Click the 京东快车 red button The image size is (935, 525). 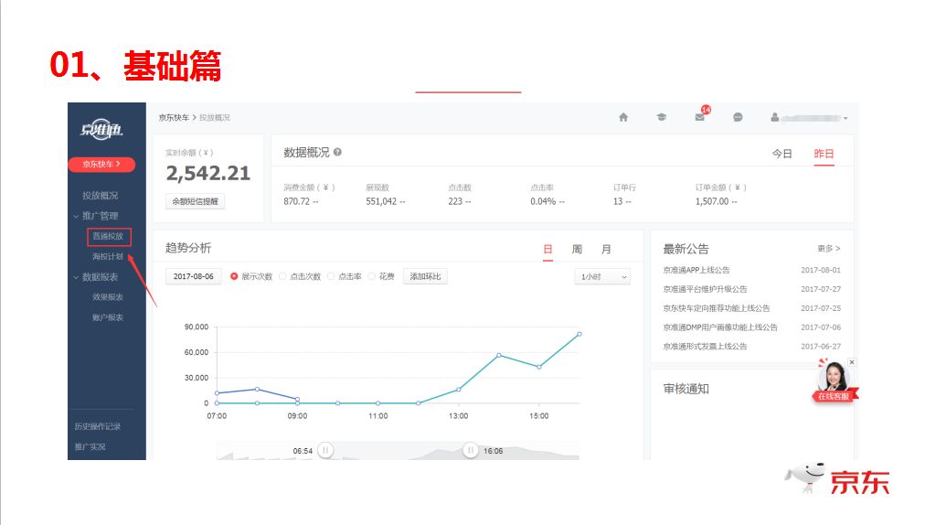tap(101, 164)
